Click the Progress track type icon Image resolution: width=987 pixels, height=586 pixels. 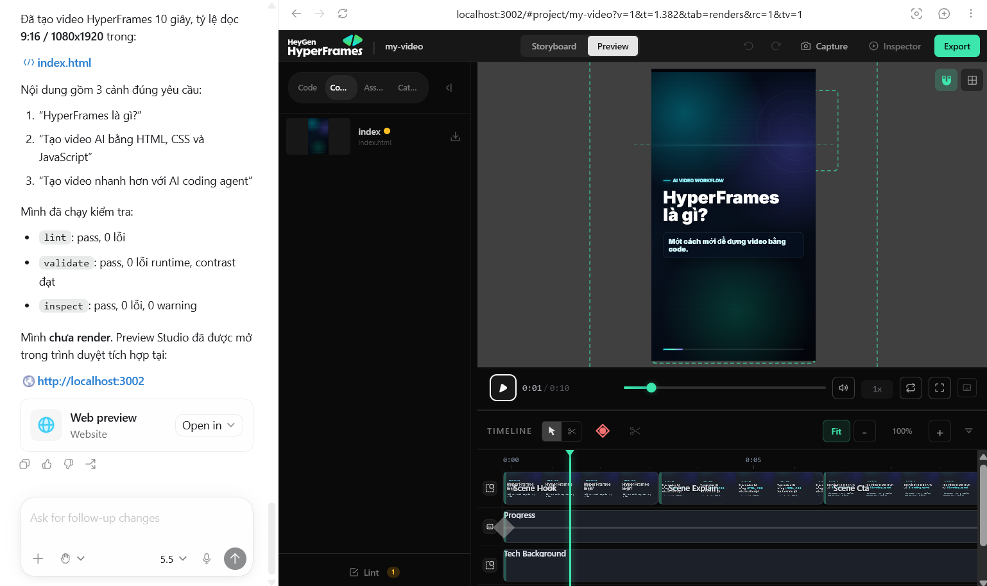tap(490, 527)
